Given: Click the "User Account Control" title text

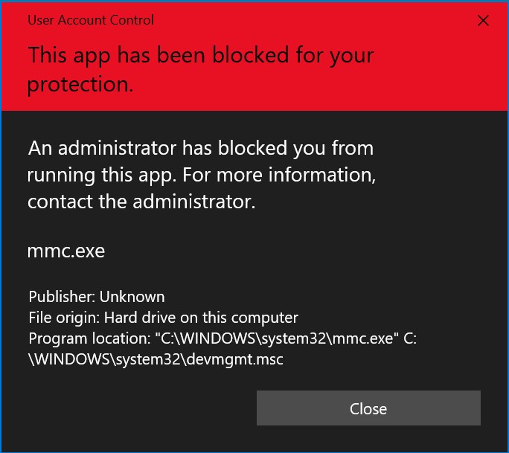Looking at the screenshot, I should [x=91, y=20].
